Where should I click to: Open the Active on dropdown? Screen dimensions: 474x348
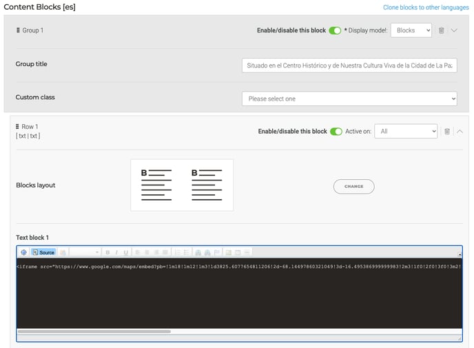pos(406,132)
